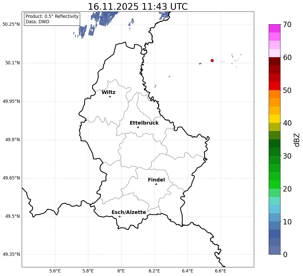Image resolution: width=303 pixels, height=276 pixels.
Task: Click the Ettelbruck cross marker
Action: [x=138, y=127]
